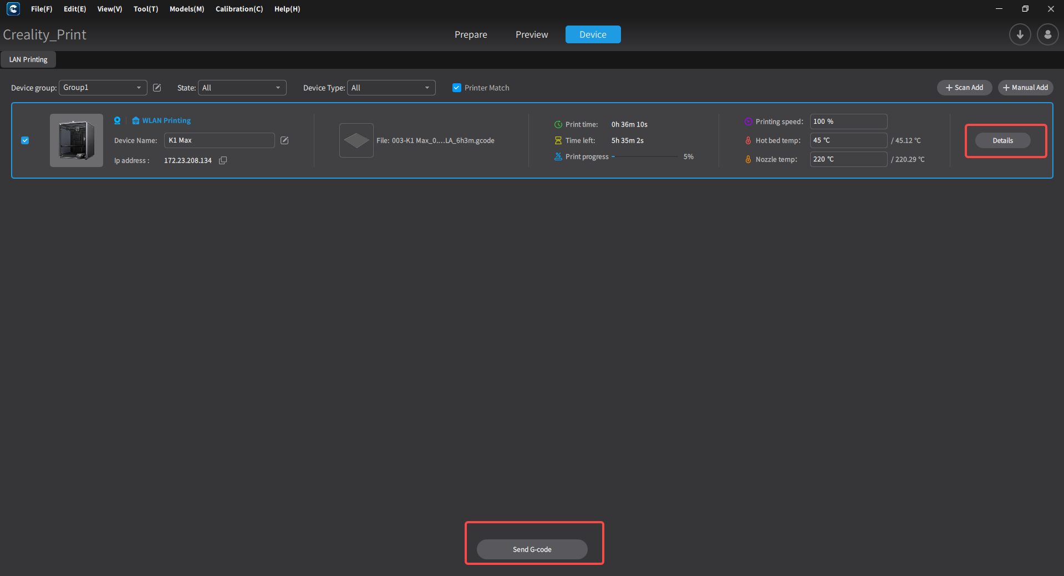
Task: Edit the Nozzle temp 220 °C field
Action: coord(848,159)
